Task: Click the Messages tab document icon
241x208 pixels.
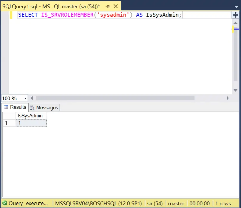Action: pyautogui.click(x=32, y=108)
